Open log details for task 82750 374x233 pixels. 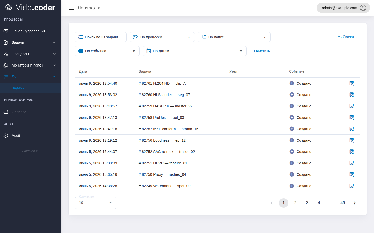point(352,174)
